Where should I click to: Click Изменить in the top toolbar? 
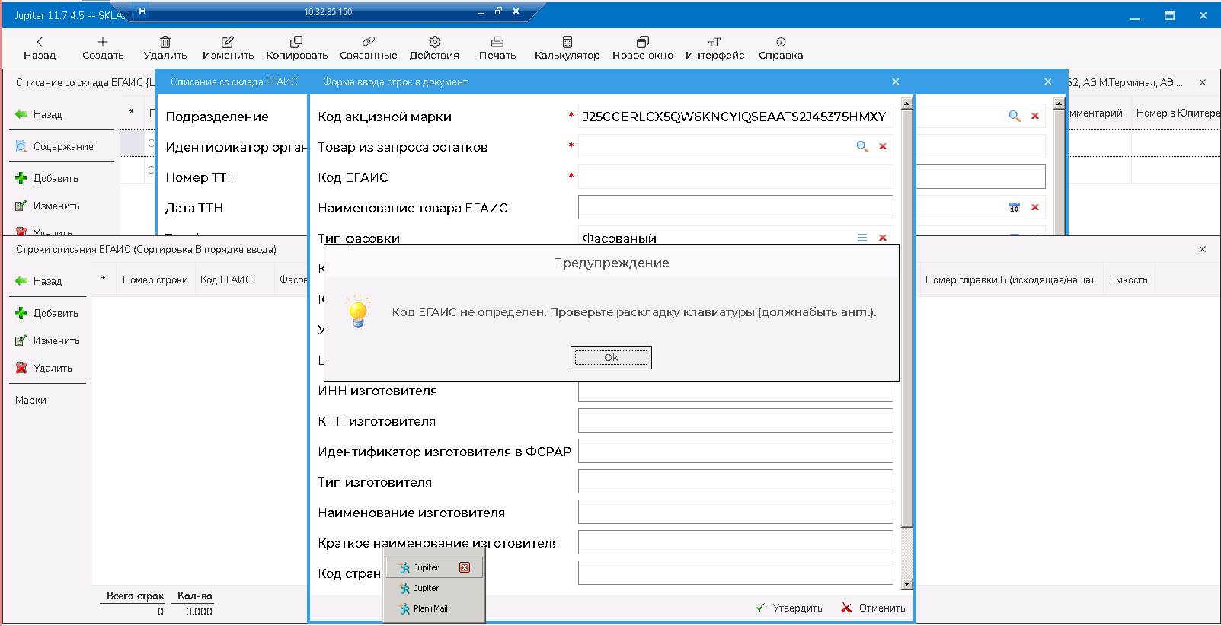coord(228,48)
